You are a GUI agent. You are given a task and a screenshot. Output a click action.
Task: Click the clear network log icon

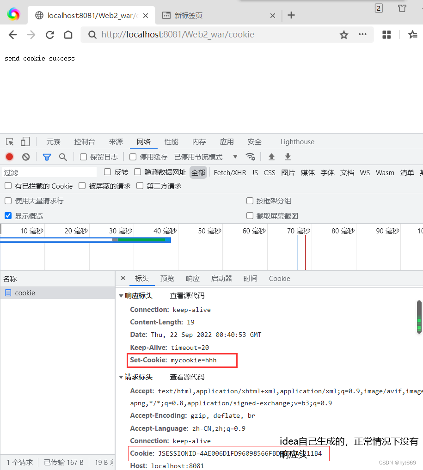[25, 157]
